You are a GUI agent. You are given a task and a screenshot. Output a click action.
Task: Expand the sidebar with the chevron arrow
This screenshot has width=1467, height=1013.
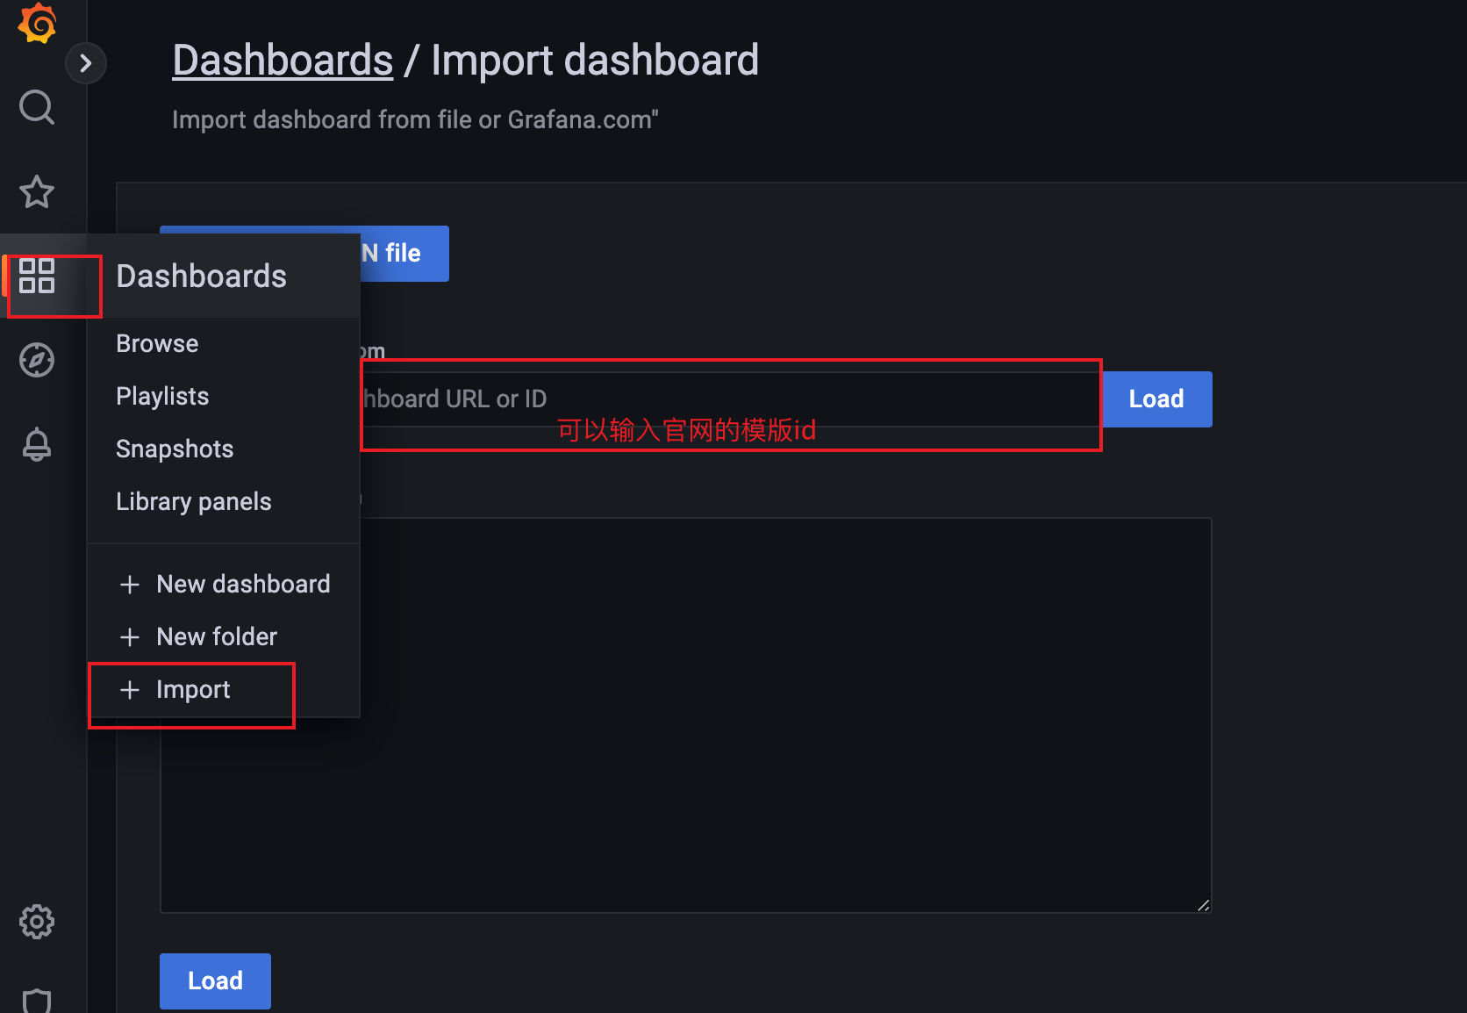(x=86, y=63)
